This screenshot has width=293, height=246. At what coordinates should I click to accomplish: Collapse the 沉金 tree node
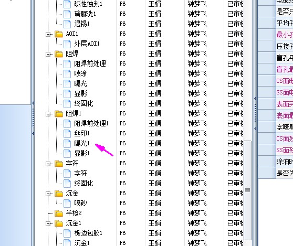pos(48,194)
